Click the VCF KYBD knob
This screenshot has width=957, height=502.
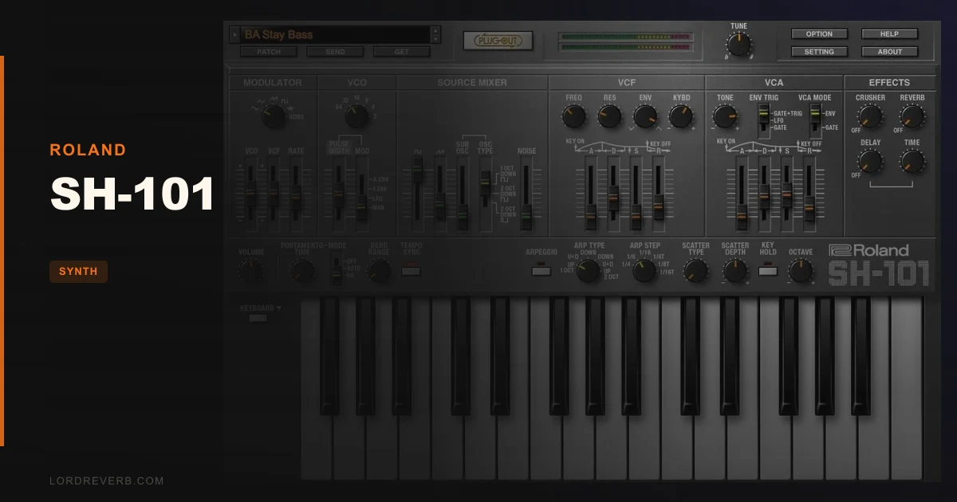pos(681,117)
